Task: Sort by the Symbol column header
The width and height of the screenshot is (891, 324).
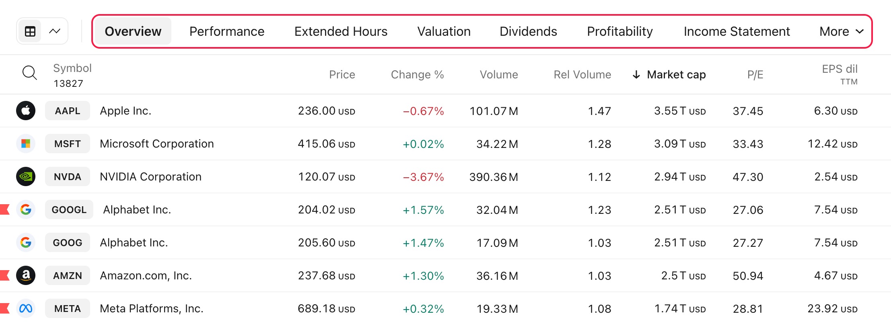Action: pos(72,68)
